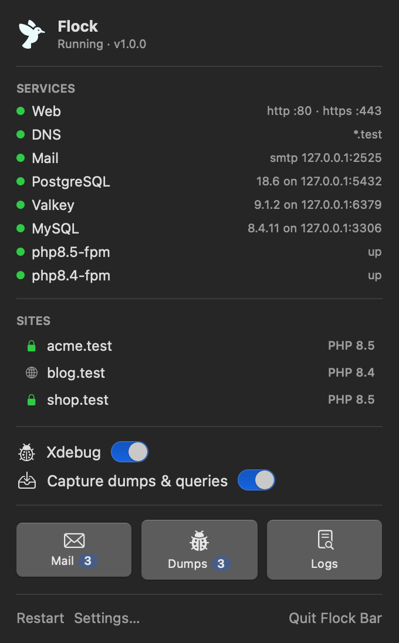399x643 pixels.
Task: Click the Xdebug bug icon
Action: pyautogui.click(x=26, y=452)
